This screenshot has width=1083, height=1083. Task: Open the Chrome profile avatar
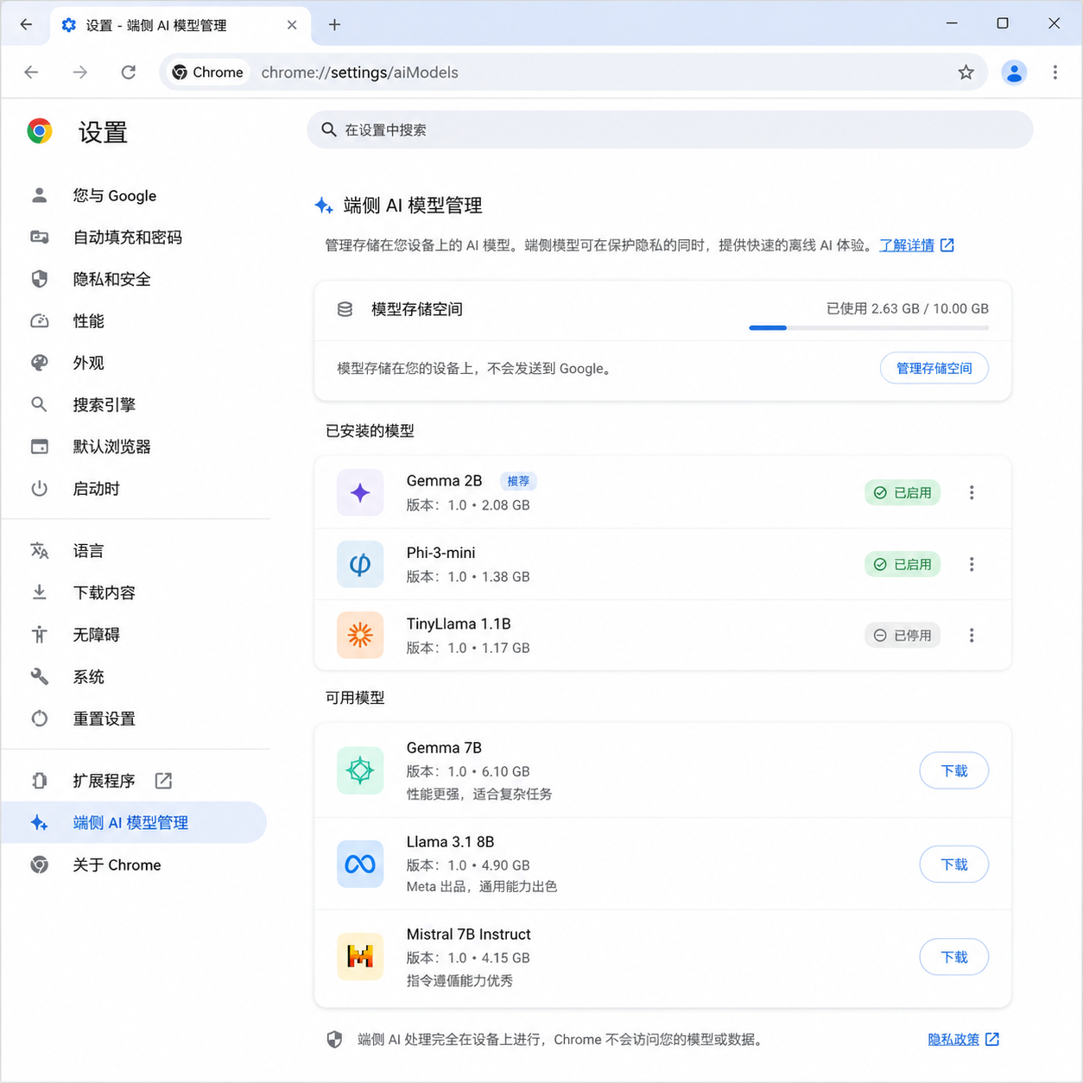[1014, 73]
